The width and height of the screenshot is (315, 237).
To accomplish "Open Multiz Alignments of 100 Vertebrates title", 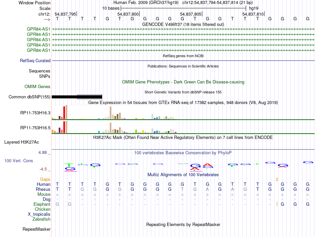I will [x=183, y=175].
